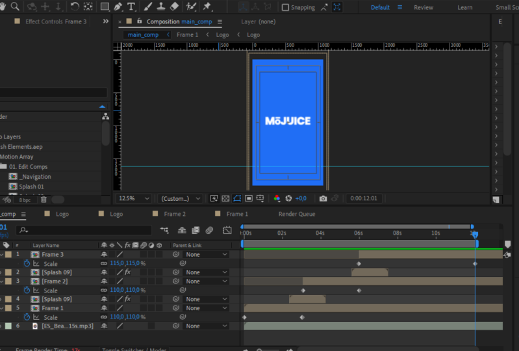Open Show Channel color management icon

[277, 198]
